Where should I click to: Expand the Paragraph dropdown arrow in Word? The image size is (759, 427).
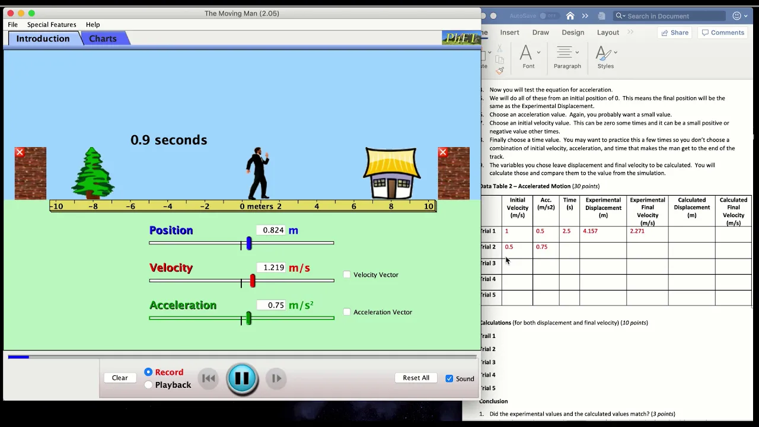coord(577,52)
